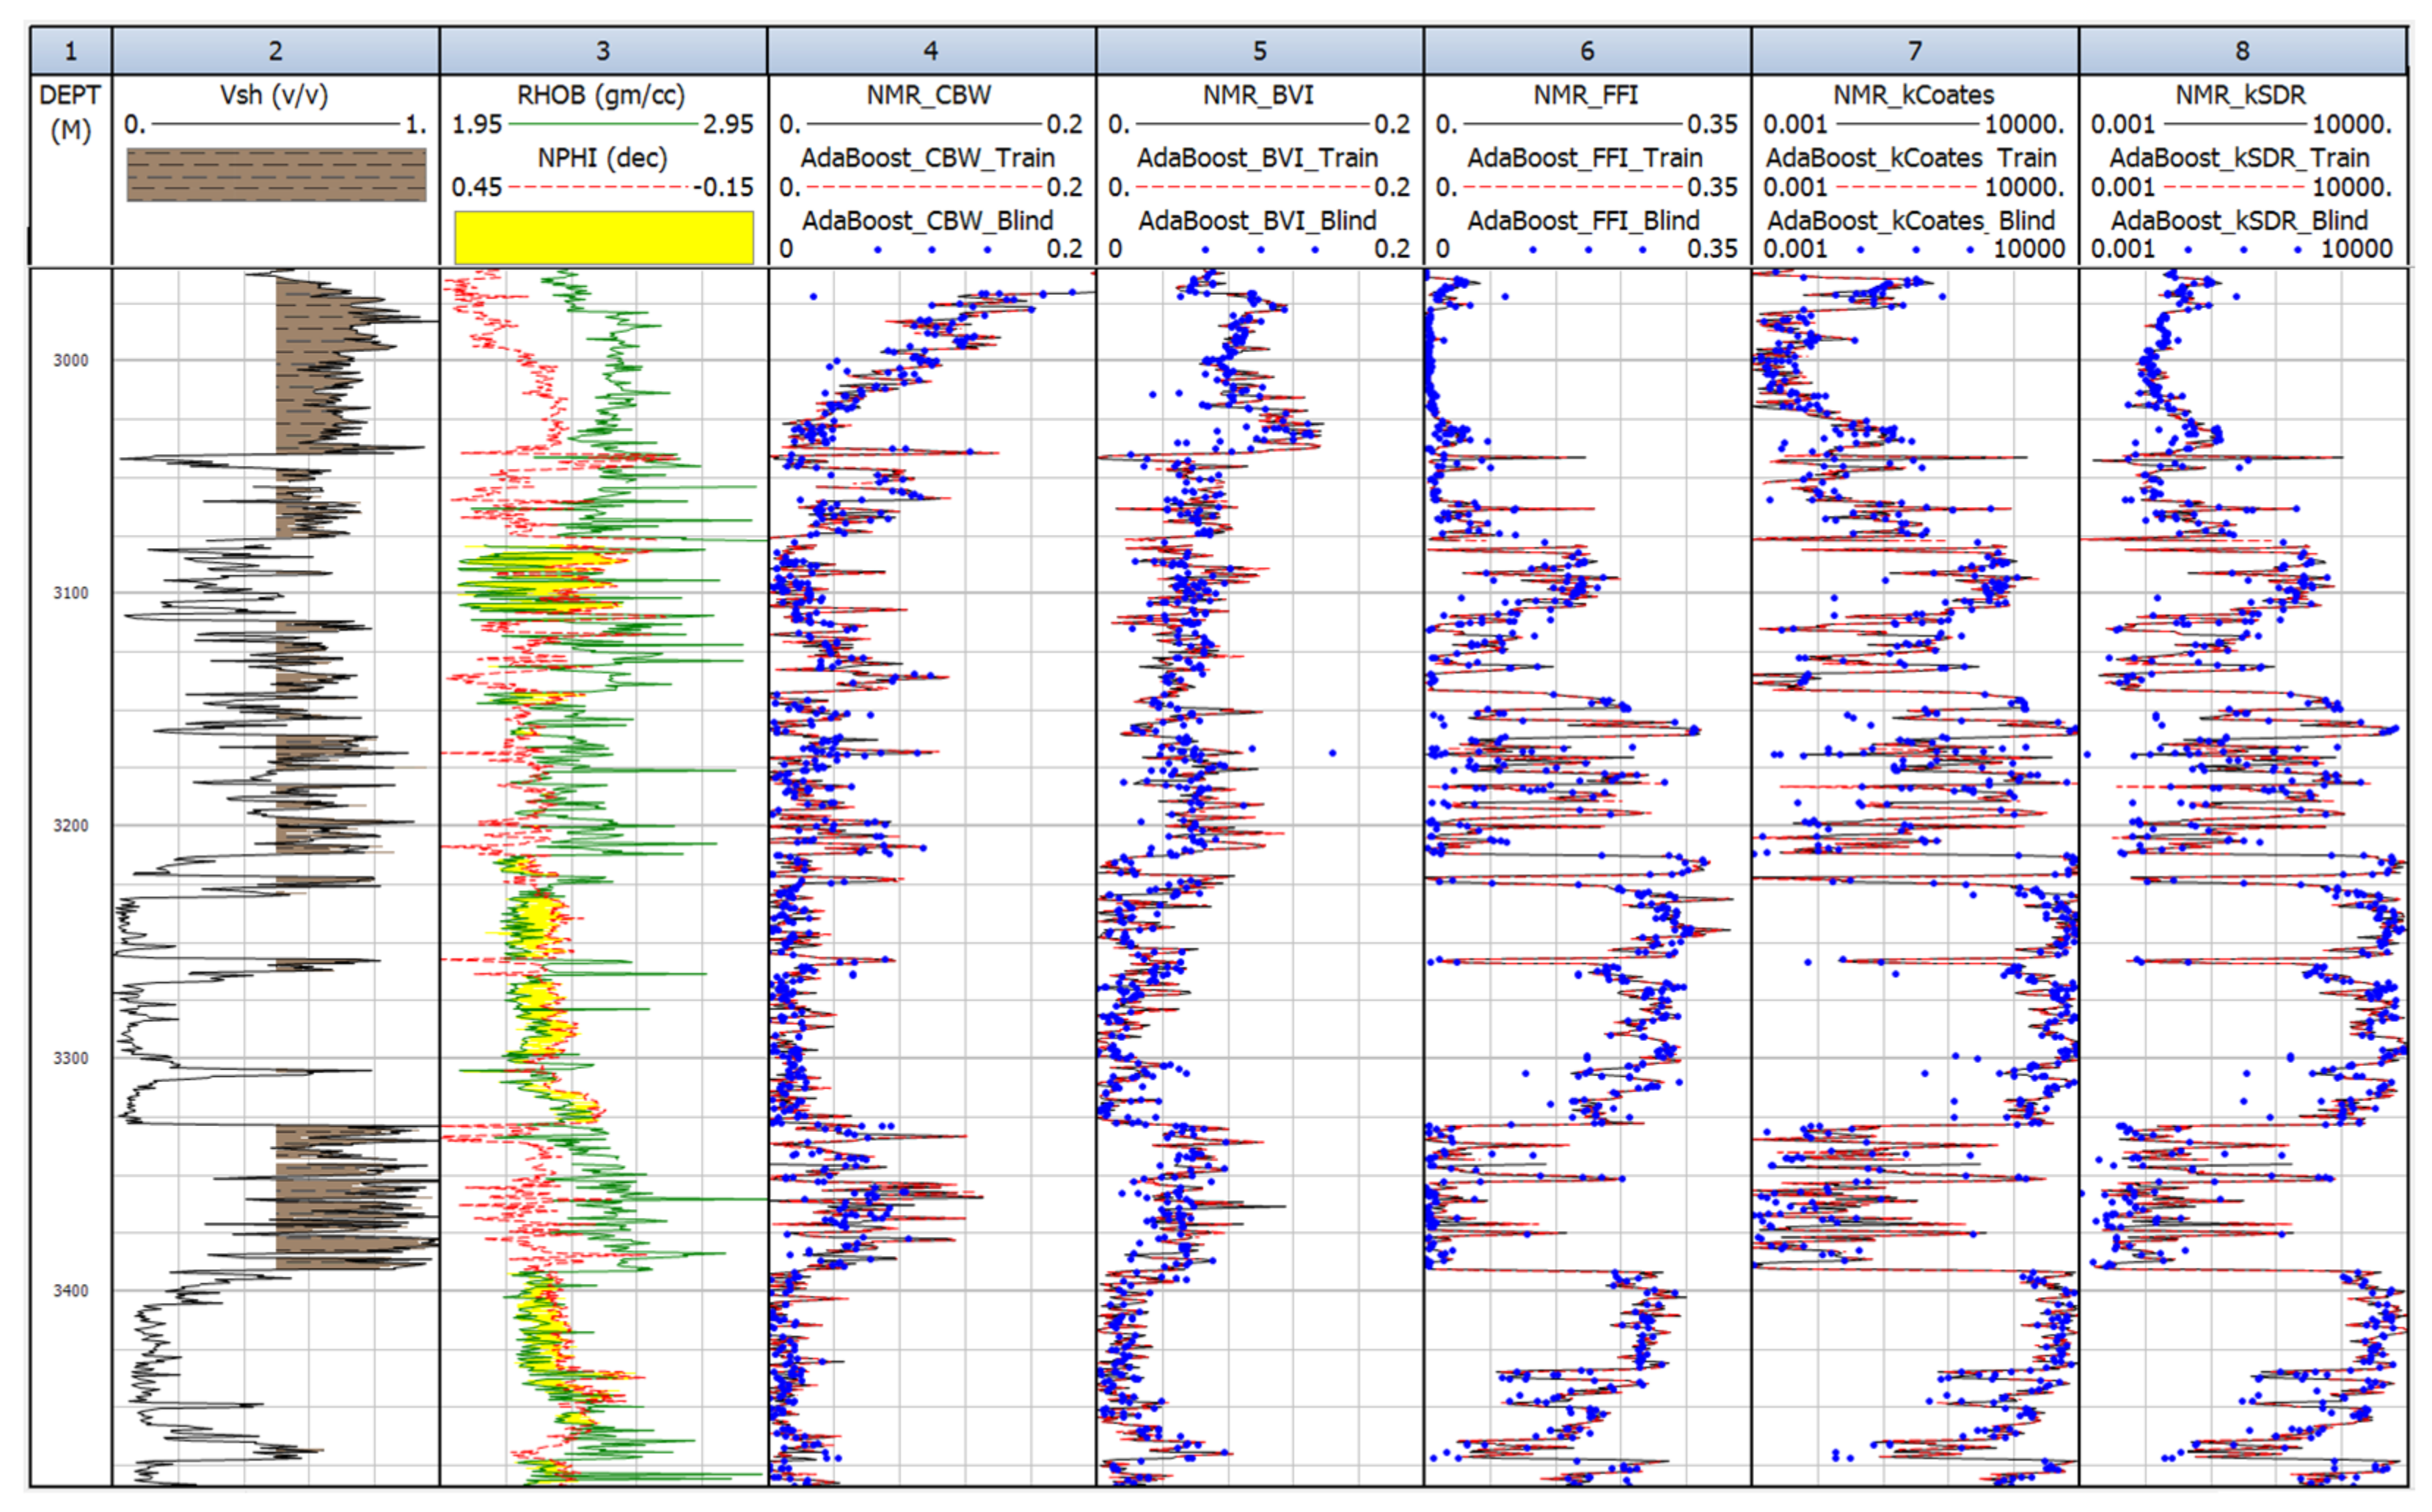Click the 3200 depth marker

[x=70, y=826]
